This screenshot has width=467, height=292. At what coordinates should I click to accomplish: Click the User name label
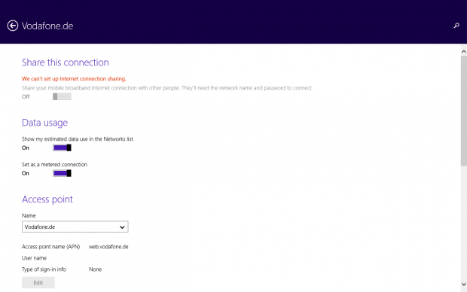34,258
